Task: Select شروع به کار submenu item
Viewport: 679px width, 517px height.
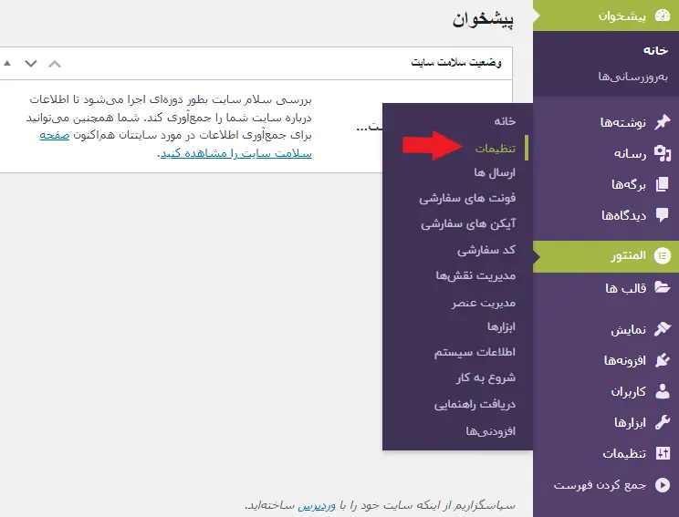Action: (x=486, y=378)
